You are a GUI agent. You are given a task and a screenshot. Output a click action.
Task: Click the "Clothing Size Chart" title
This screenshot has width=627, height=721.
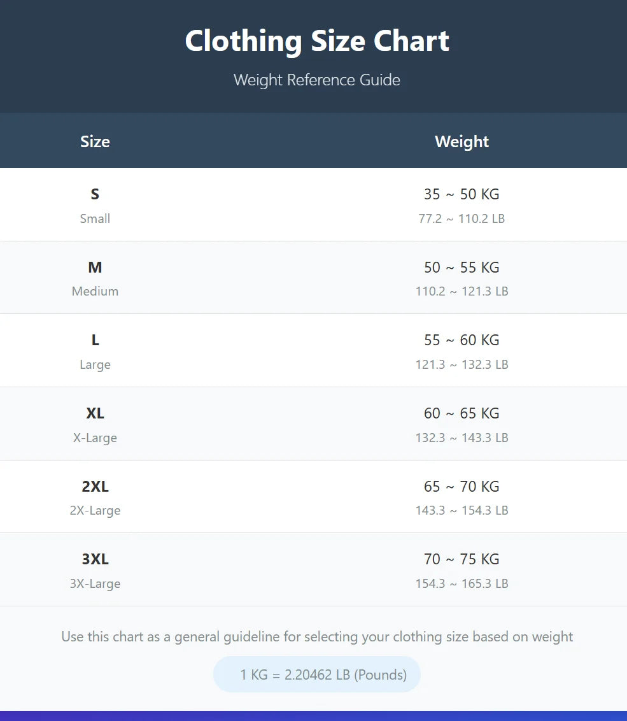(317, 41)
